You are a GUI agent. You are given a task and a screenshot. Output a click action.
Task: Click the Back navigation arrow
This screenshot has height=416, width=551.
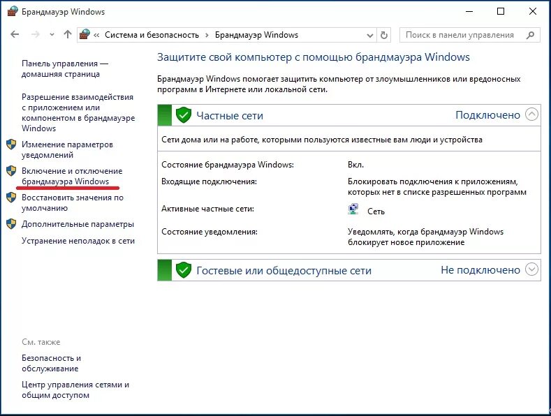pos(15,34)
